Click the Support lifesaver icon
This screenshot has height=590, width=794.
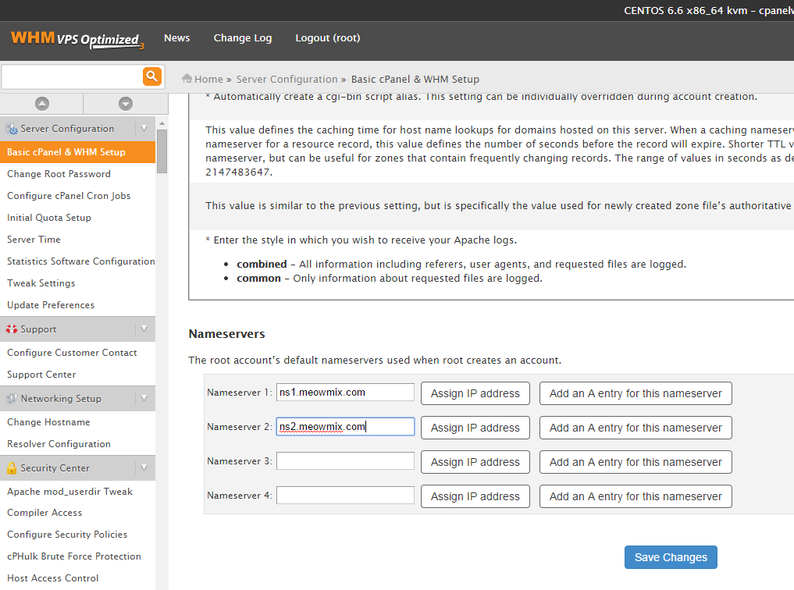pyautogui.click(x=12, y=329)
